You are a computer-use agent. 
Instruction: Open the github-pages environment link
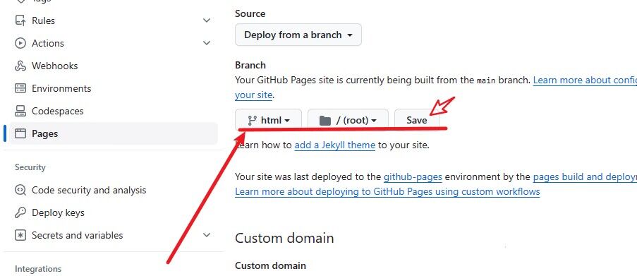tap(413, 177)
